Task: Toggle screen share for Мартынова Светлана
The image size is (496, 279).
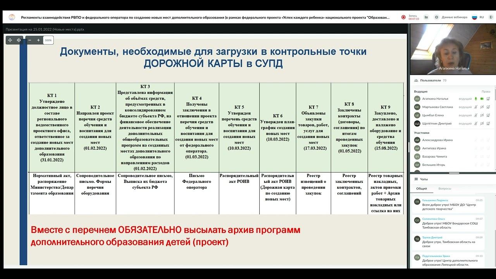Action: coord(488,107)
